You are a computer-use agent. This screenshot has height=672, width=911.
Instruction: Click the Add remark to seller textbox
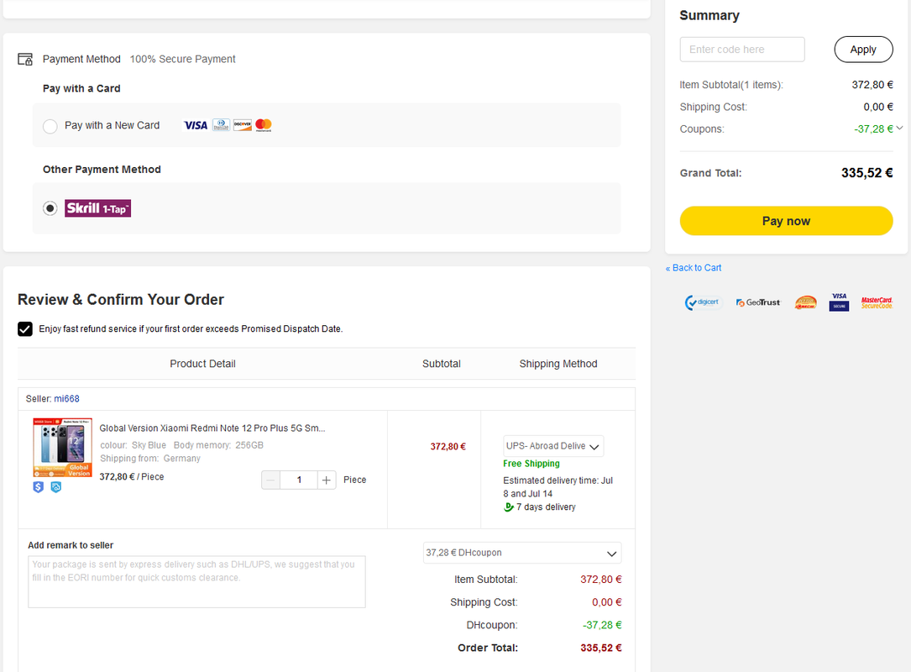coord(197,582)
